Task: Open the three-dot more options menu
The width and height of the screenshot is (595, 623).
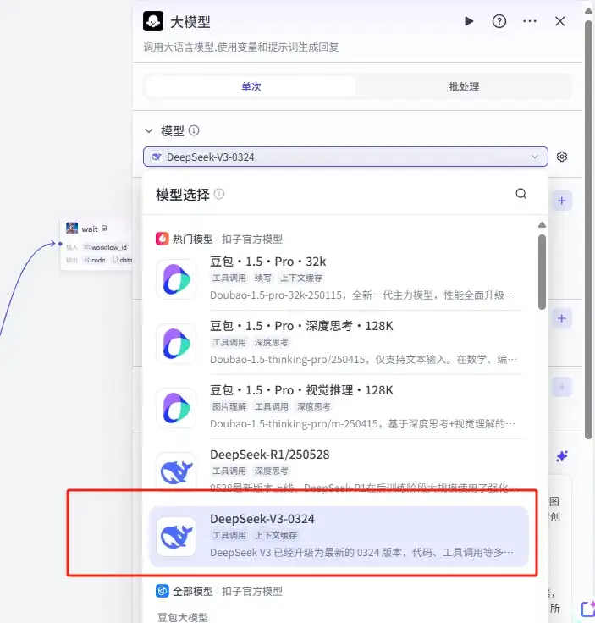Action: click(530, 21)
